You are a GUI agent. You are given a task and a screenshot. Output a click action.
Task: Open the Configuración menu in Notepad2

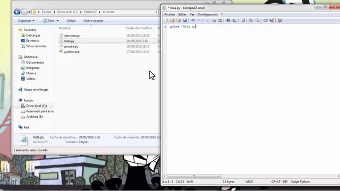coord(208,14)
